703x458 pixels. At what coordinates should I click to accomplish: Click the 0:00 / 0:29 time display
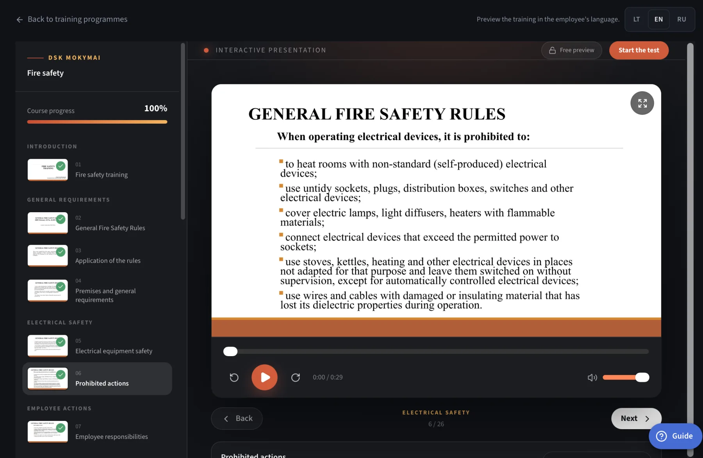point(328,377)
